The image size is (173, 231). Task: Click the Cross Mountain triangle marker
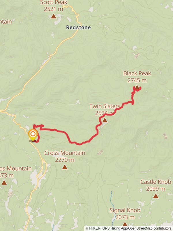tap(65, 167)
